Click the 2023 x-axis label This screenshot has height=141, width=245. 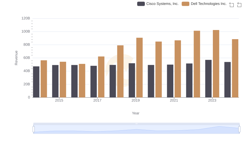click(x=212, y=100)
